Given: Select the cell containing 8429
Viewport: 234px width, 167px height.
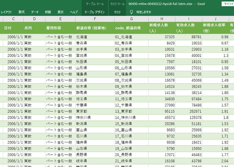Looking at the screenshot, I should tap(162, 43).
